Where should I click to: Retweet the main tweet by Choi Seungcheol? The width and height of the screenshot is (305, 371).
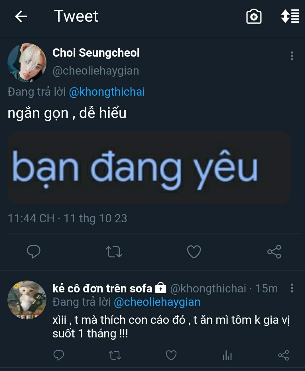[x=114, y=252]
